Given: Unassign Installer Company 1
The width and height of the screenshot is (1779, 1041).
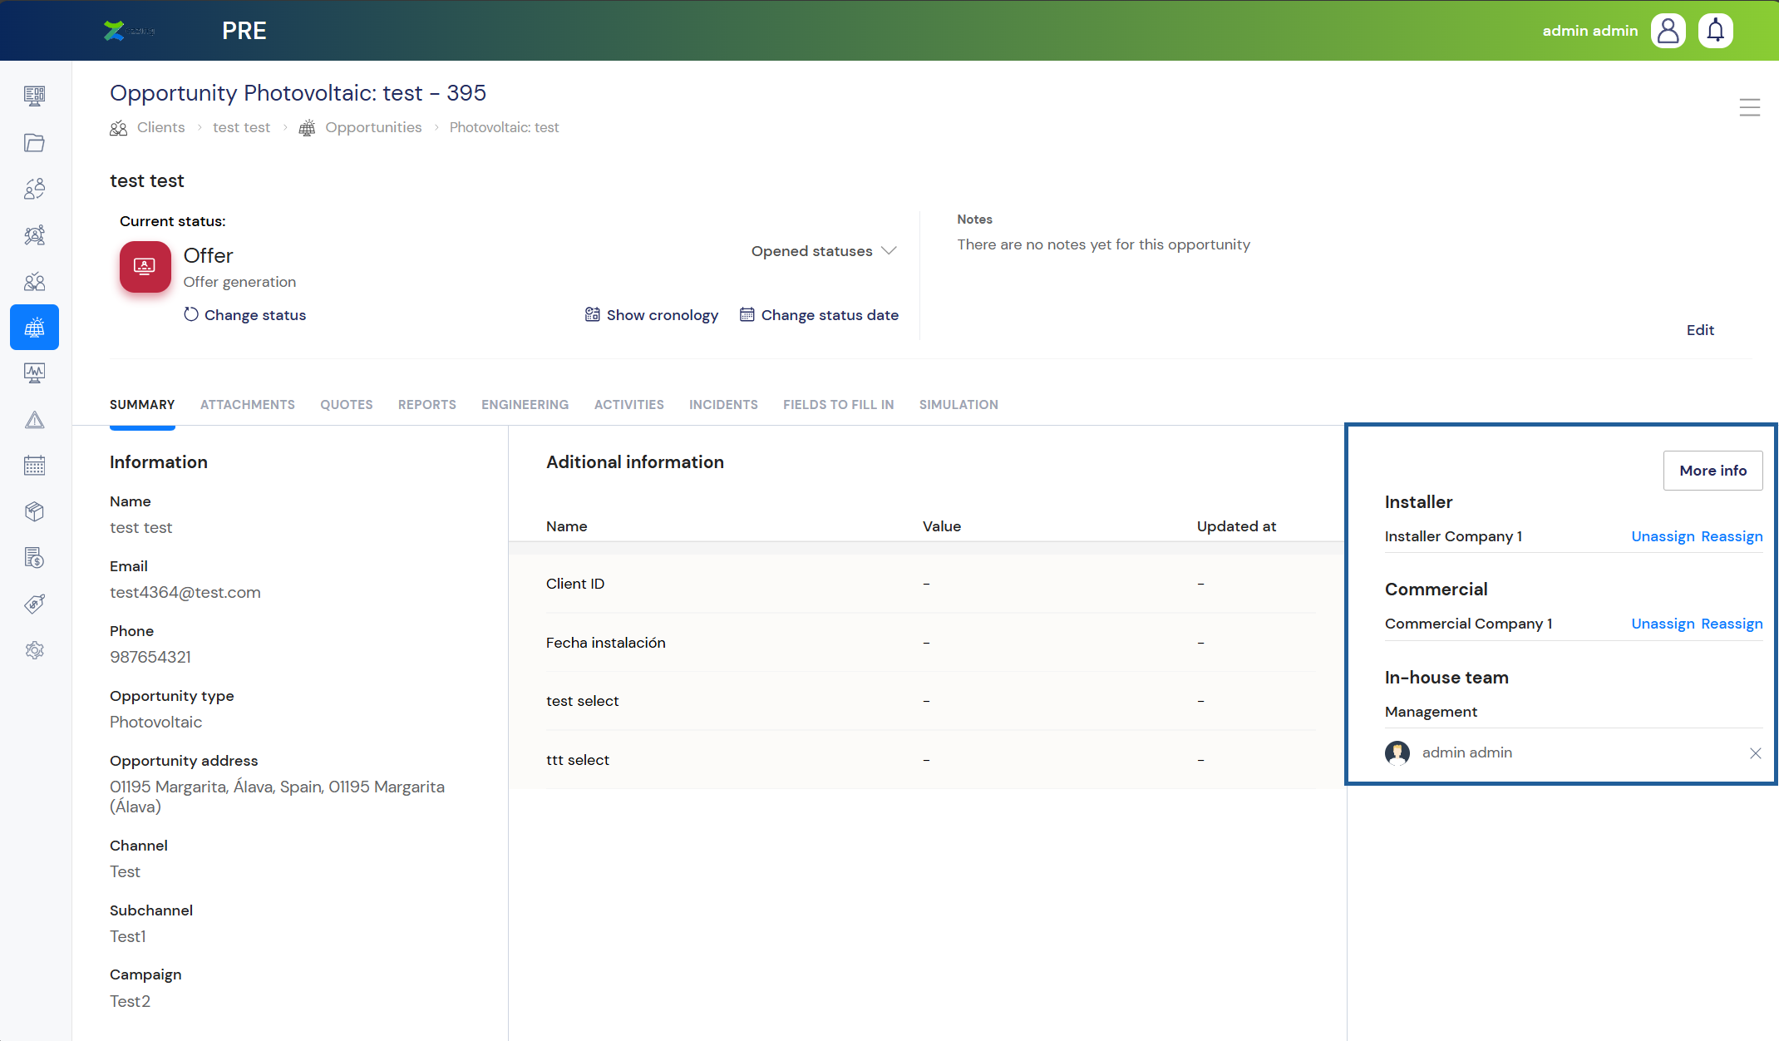Looking at the screenshot, I should [x=1663, y=536].
